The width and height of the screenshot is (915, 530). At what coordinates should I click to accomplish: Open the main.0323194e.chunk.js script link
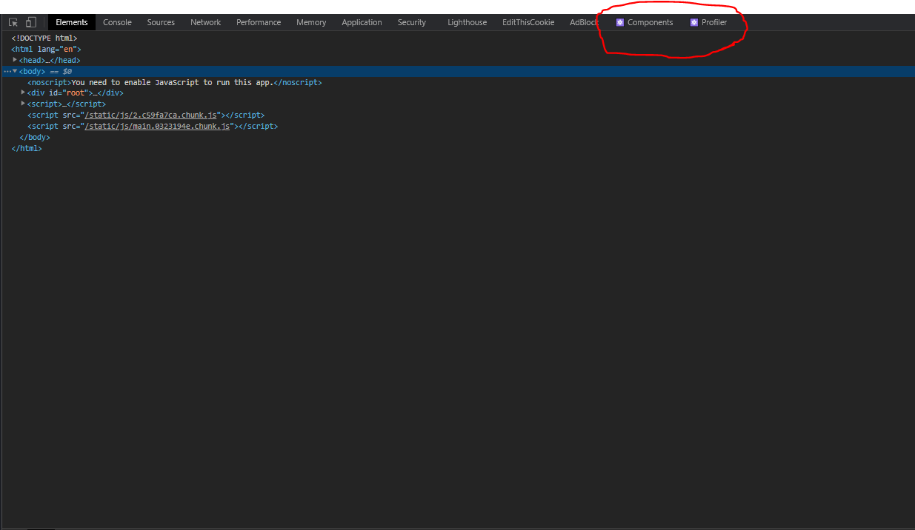coord(158,127)
